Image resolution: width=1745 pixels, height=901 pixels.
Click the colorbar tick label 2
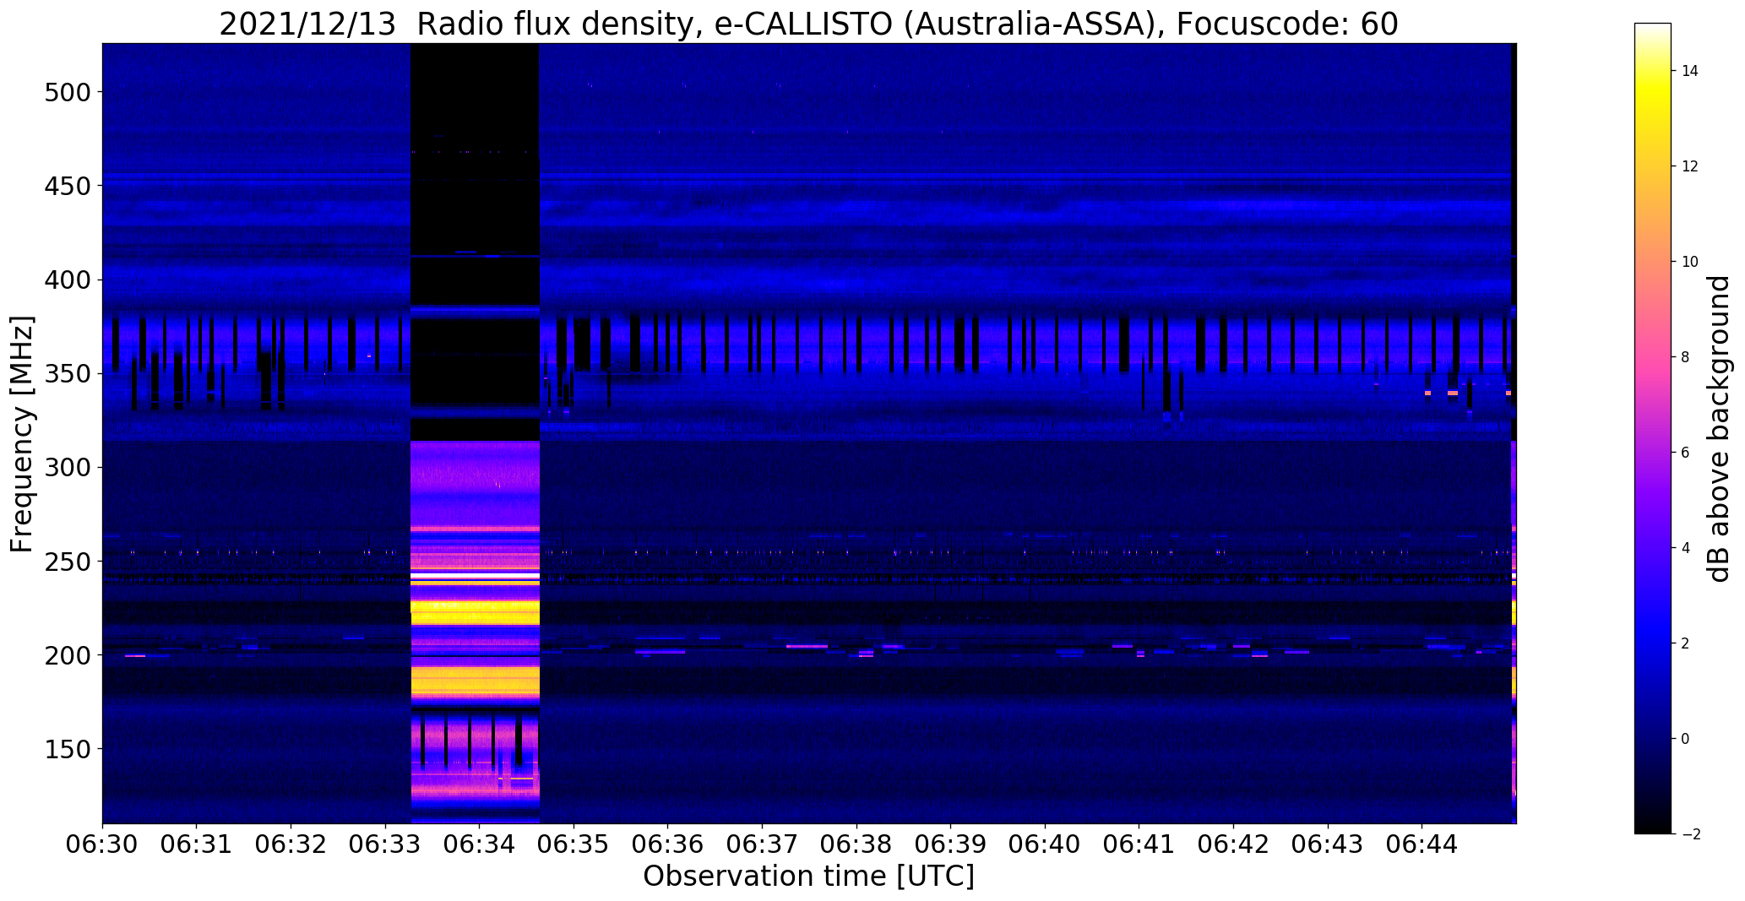click(x=1685, y=643)
